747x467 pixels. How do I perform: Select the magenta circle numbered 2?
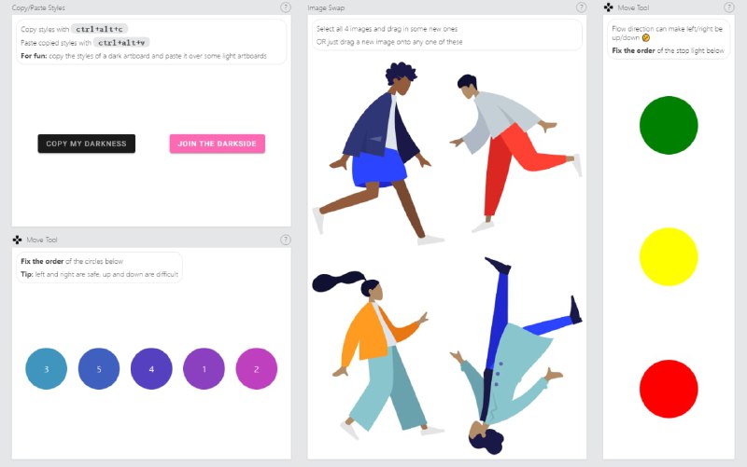(256, 368)
